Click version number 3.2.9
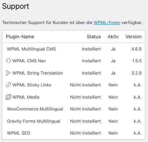 pos(136,73)
